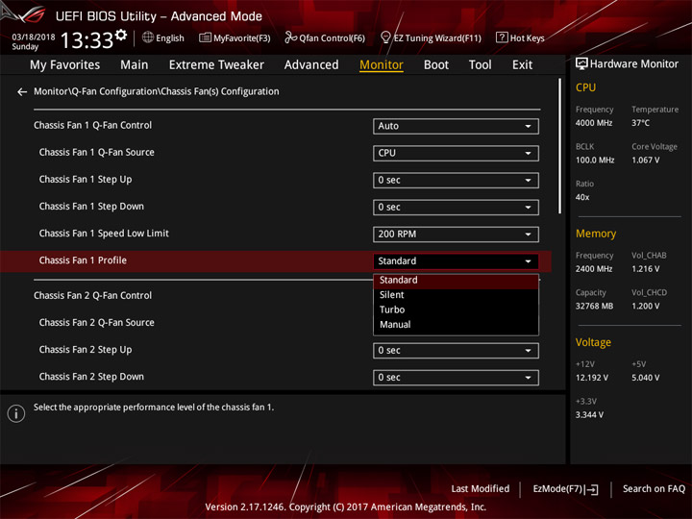The width and height of the screenshot is (692, 519).
Task: Open Chassis Fan 1 Step Down dropdown
Action: tap(456, 207)
